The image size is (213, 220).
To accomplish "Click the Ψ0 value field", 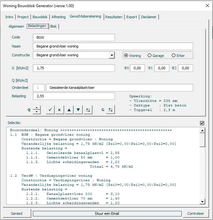I will pos(137,68).
